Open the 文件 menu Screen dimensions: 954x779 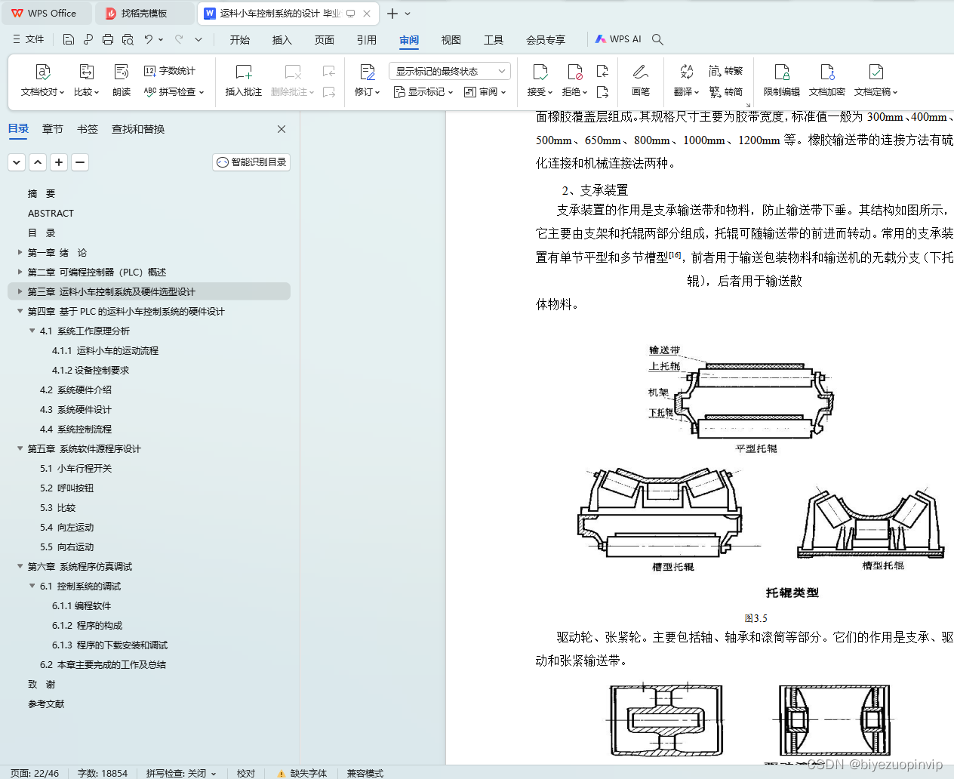click(x=29, y=39)
